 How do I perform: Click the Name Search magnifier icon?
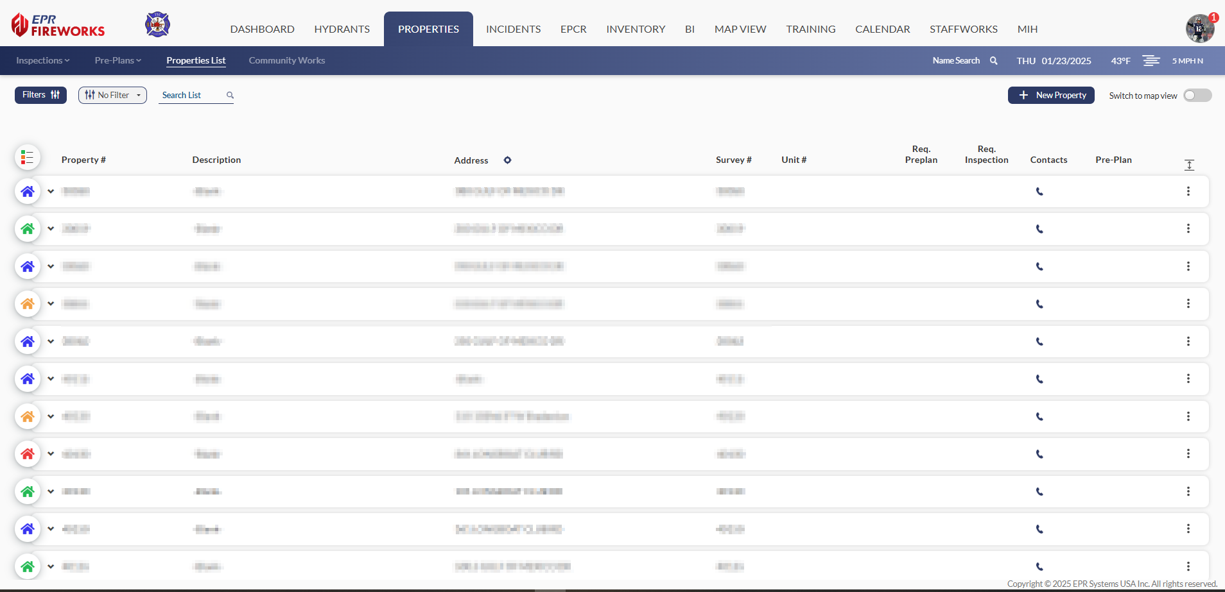(994, 61)
